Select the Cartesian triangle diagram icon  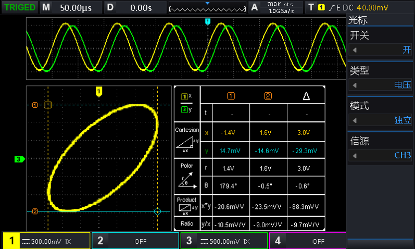pyautogui.click(x=186, y=145)
